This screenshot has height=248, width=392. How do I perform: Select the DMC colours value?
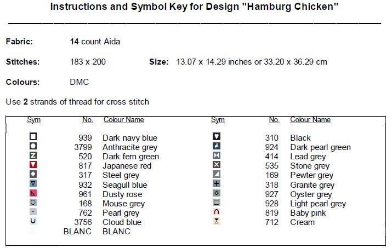point(79,82)
